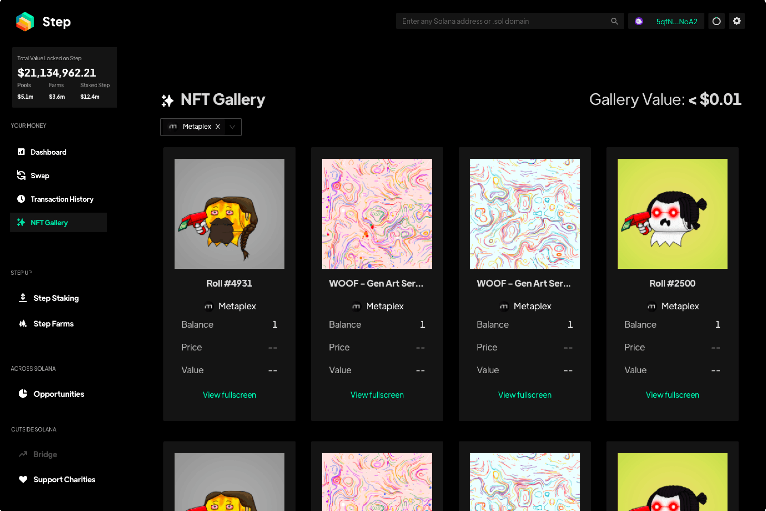Click the Balance row on Roll #4931 card
The height and width of the screenshot is (511, 766).
click(229, 324)
